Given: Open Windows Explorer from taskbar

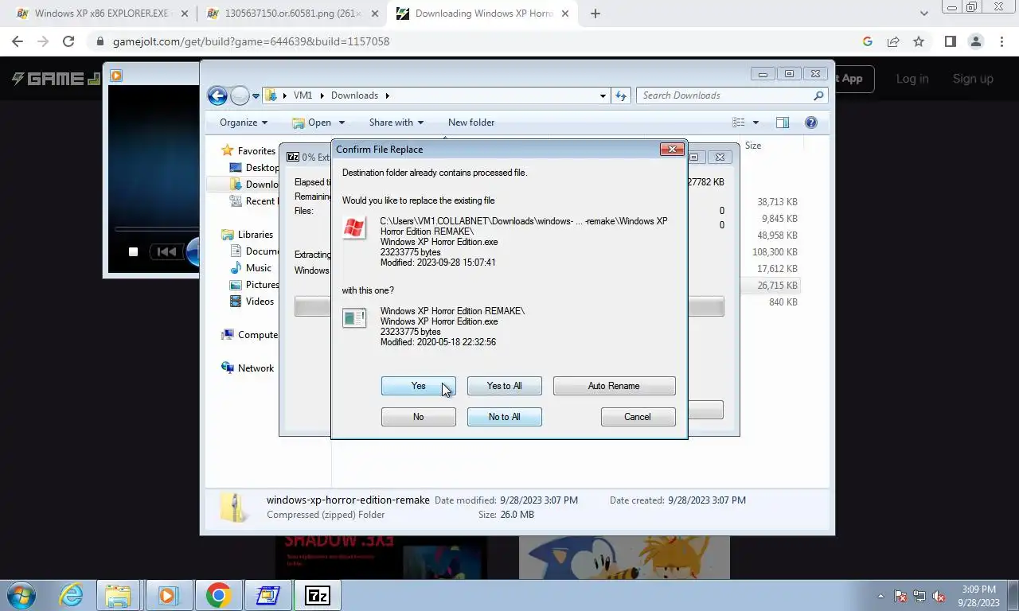Looking at the screenshot, I should (x=118, y=595).
